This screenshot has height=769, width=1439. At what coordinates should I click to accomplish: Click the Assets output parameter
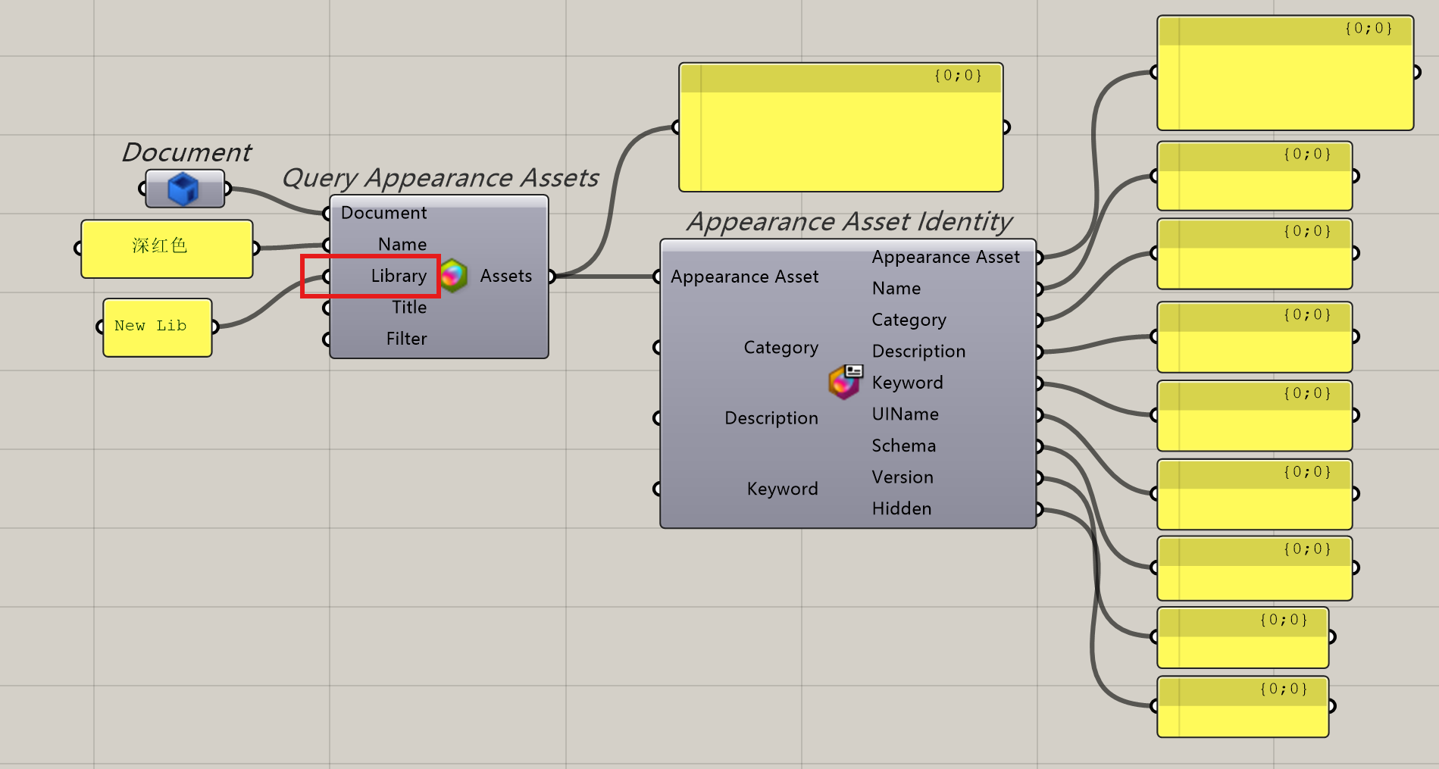point(505,276)
